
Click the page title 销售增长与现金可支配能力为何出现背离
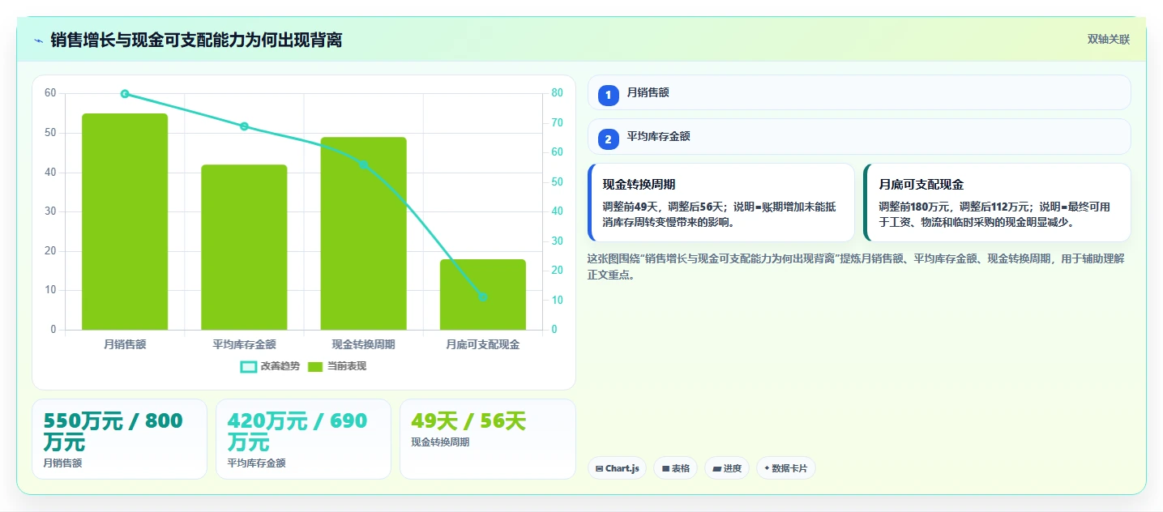tap(196, 41)
